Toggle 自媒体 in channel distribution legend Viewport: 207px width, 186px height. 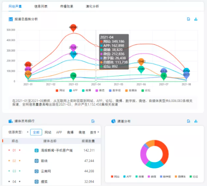click(x=180, y=177)
